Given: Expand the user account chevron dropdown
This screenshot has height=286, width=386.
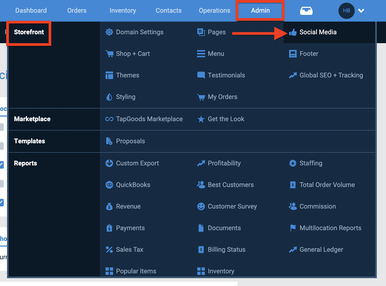Looking at the screenshot, I should (x=361, y=11).
